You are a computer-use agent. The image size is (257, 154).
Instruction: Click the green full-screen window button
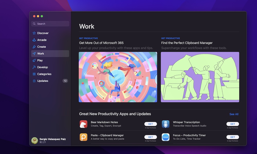pyautogui.click(x=42, y=16)
